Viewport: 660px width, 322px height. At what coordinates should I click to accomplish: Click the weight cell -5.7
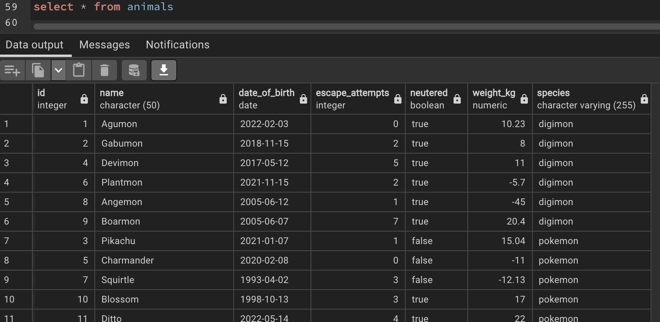(x=500, y=182)
